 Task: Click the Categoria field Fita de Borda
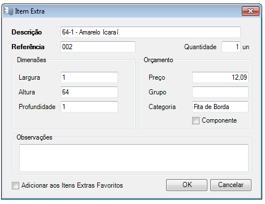[220, 107]
